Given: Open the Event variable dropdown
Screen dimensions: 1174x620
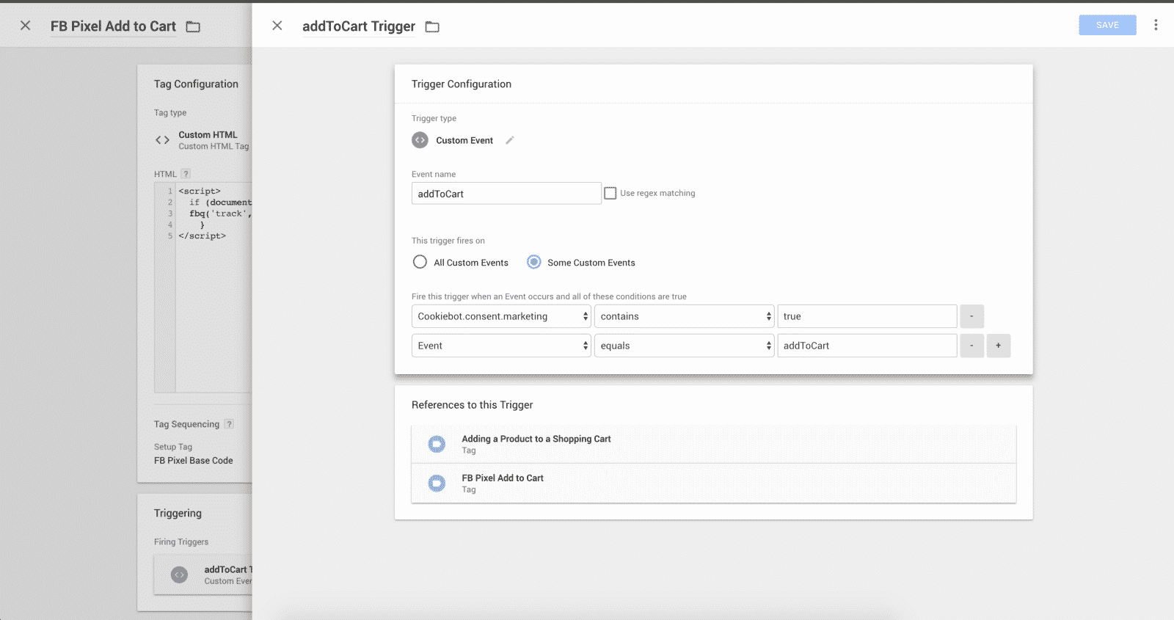Looking at the screenshot, I should tap(501, 346).
